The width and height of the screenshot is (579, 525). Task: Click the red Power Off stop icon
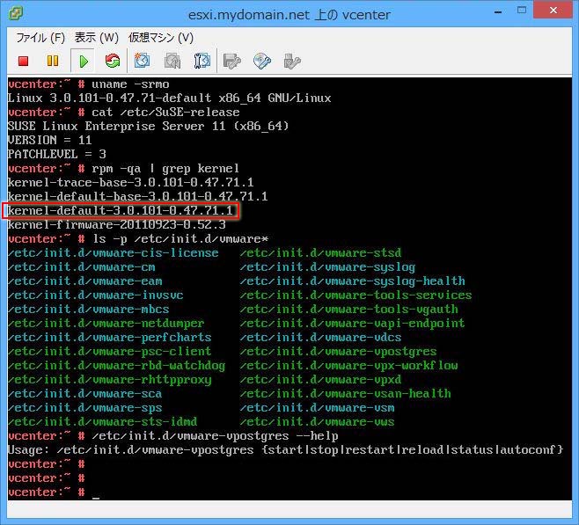pyautogui.click(x=23, y=61)
